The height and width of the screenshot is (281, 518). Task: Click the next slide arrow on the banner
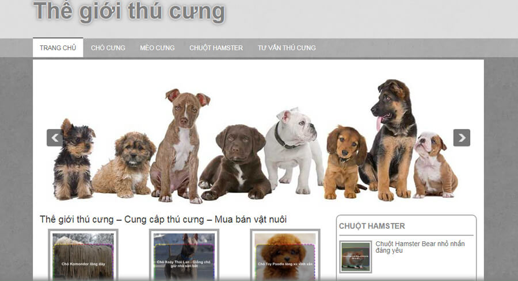click(x=462, y=137)
